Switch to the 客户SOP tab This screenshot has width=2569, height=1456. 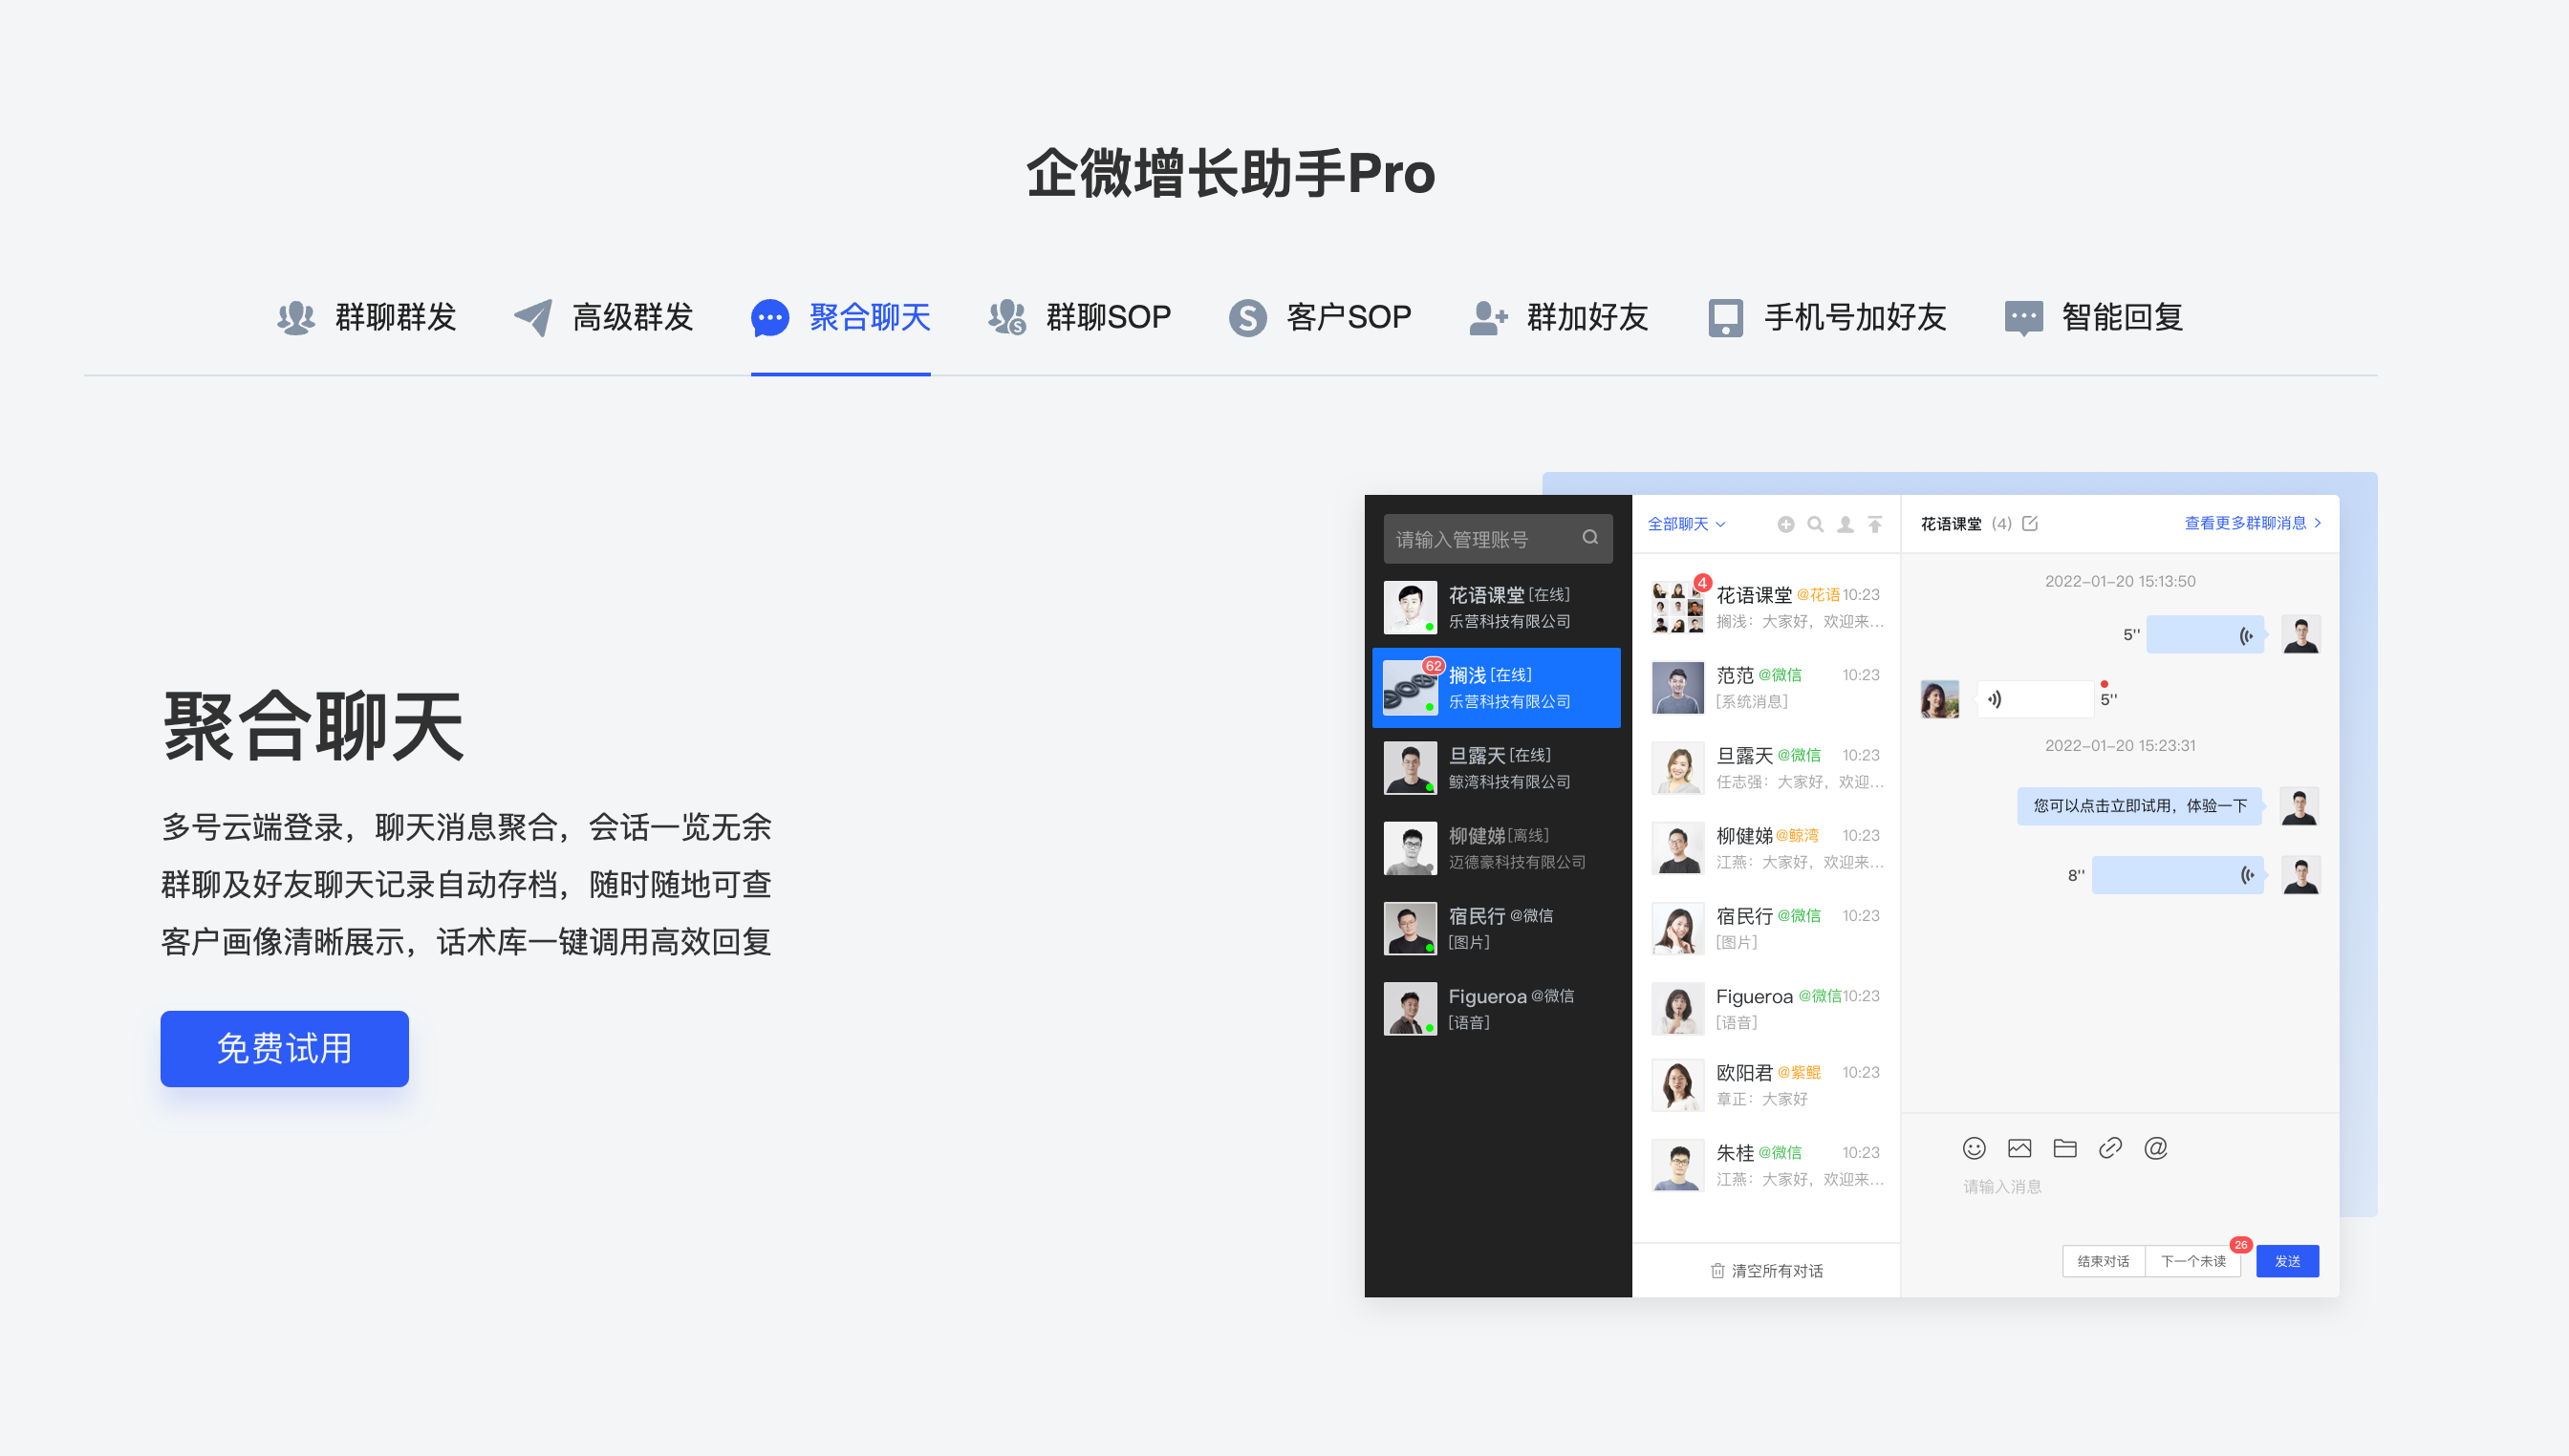[x=1320, y=318]
